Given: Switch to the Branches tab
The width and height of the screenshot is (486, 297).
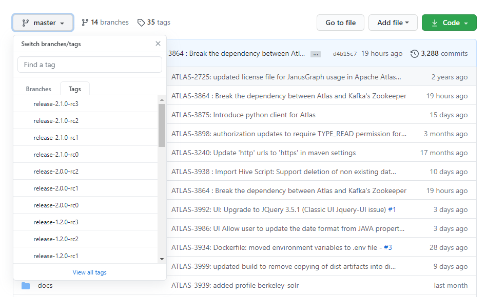Looking at the screenshot, I should 38,89.
